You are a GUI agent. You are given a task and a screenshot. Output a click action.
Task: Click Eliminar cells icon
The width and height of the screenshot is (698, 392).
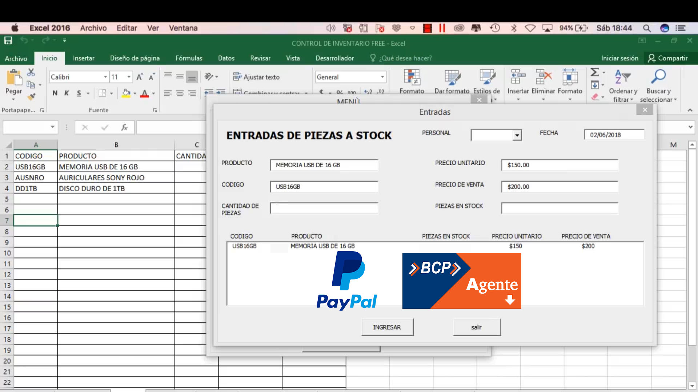[x=543, y=77]
